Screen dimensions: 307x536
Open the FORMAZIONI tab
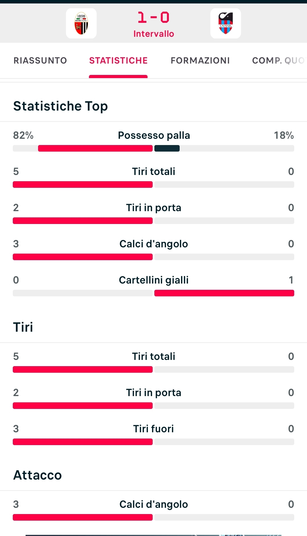(200, 60)
